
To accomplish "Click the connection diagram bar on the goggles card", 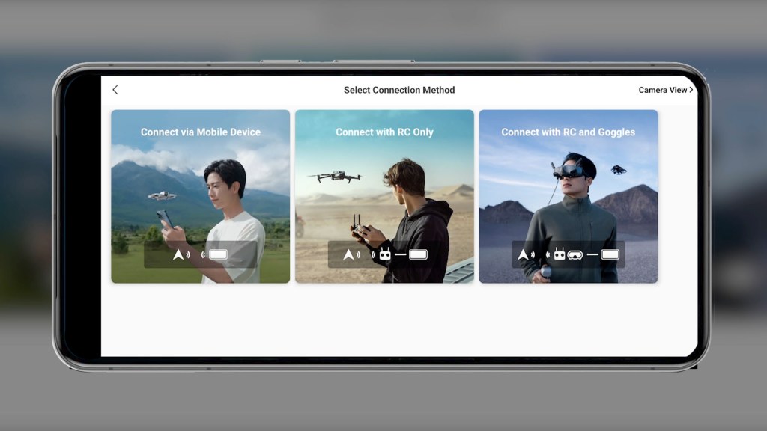I will point(569,254).
